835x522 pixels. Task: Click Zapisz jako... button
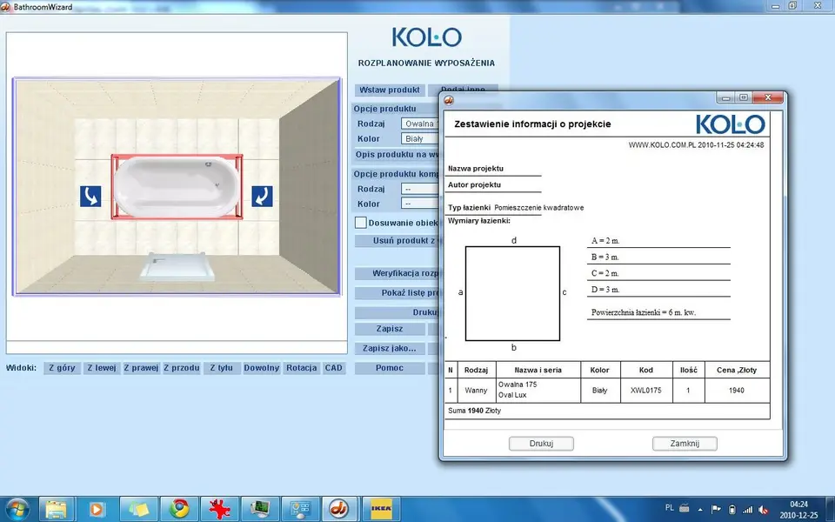[390, 348]
